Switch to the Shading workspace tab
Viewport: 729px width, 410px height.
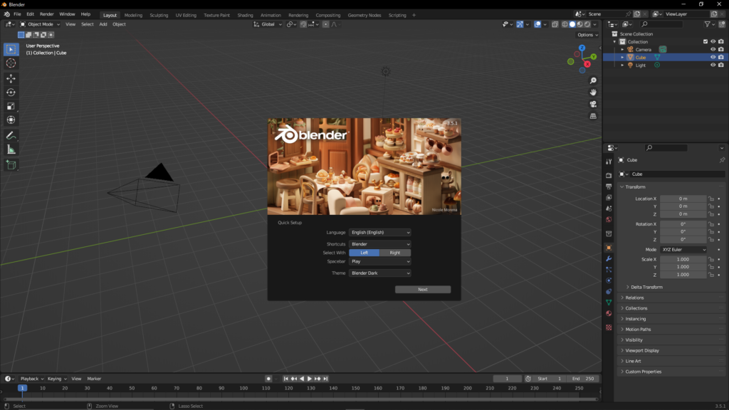(x=245, y=15)
